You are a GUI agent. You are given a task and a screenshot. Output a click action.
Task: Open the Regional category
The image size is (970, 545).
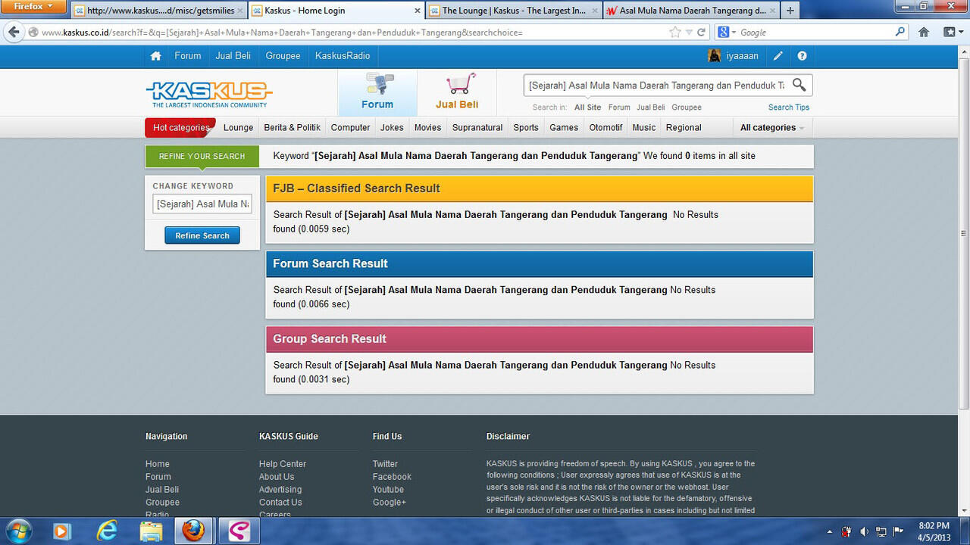click(x=684, y=128)
